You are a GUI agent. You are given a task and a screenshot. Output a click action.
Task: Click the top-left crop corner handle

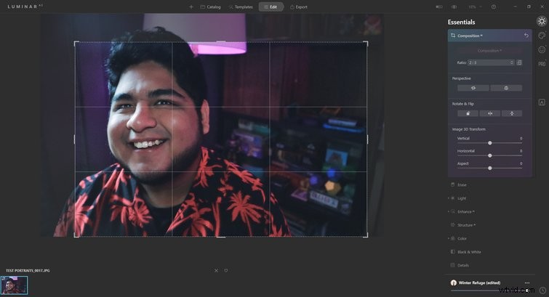[76, 43]
